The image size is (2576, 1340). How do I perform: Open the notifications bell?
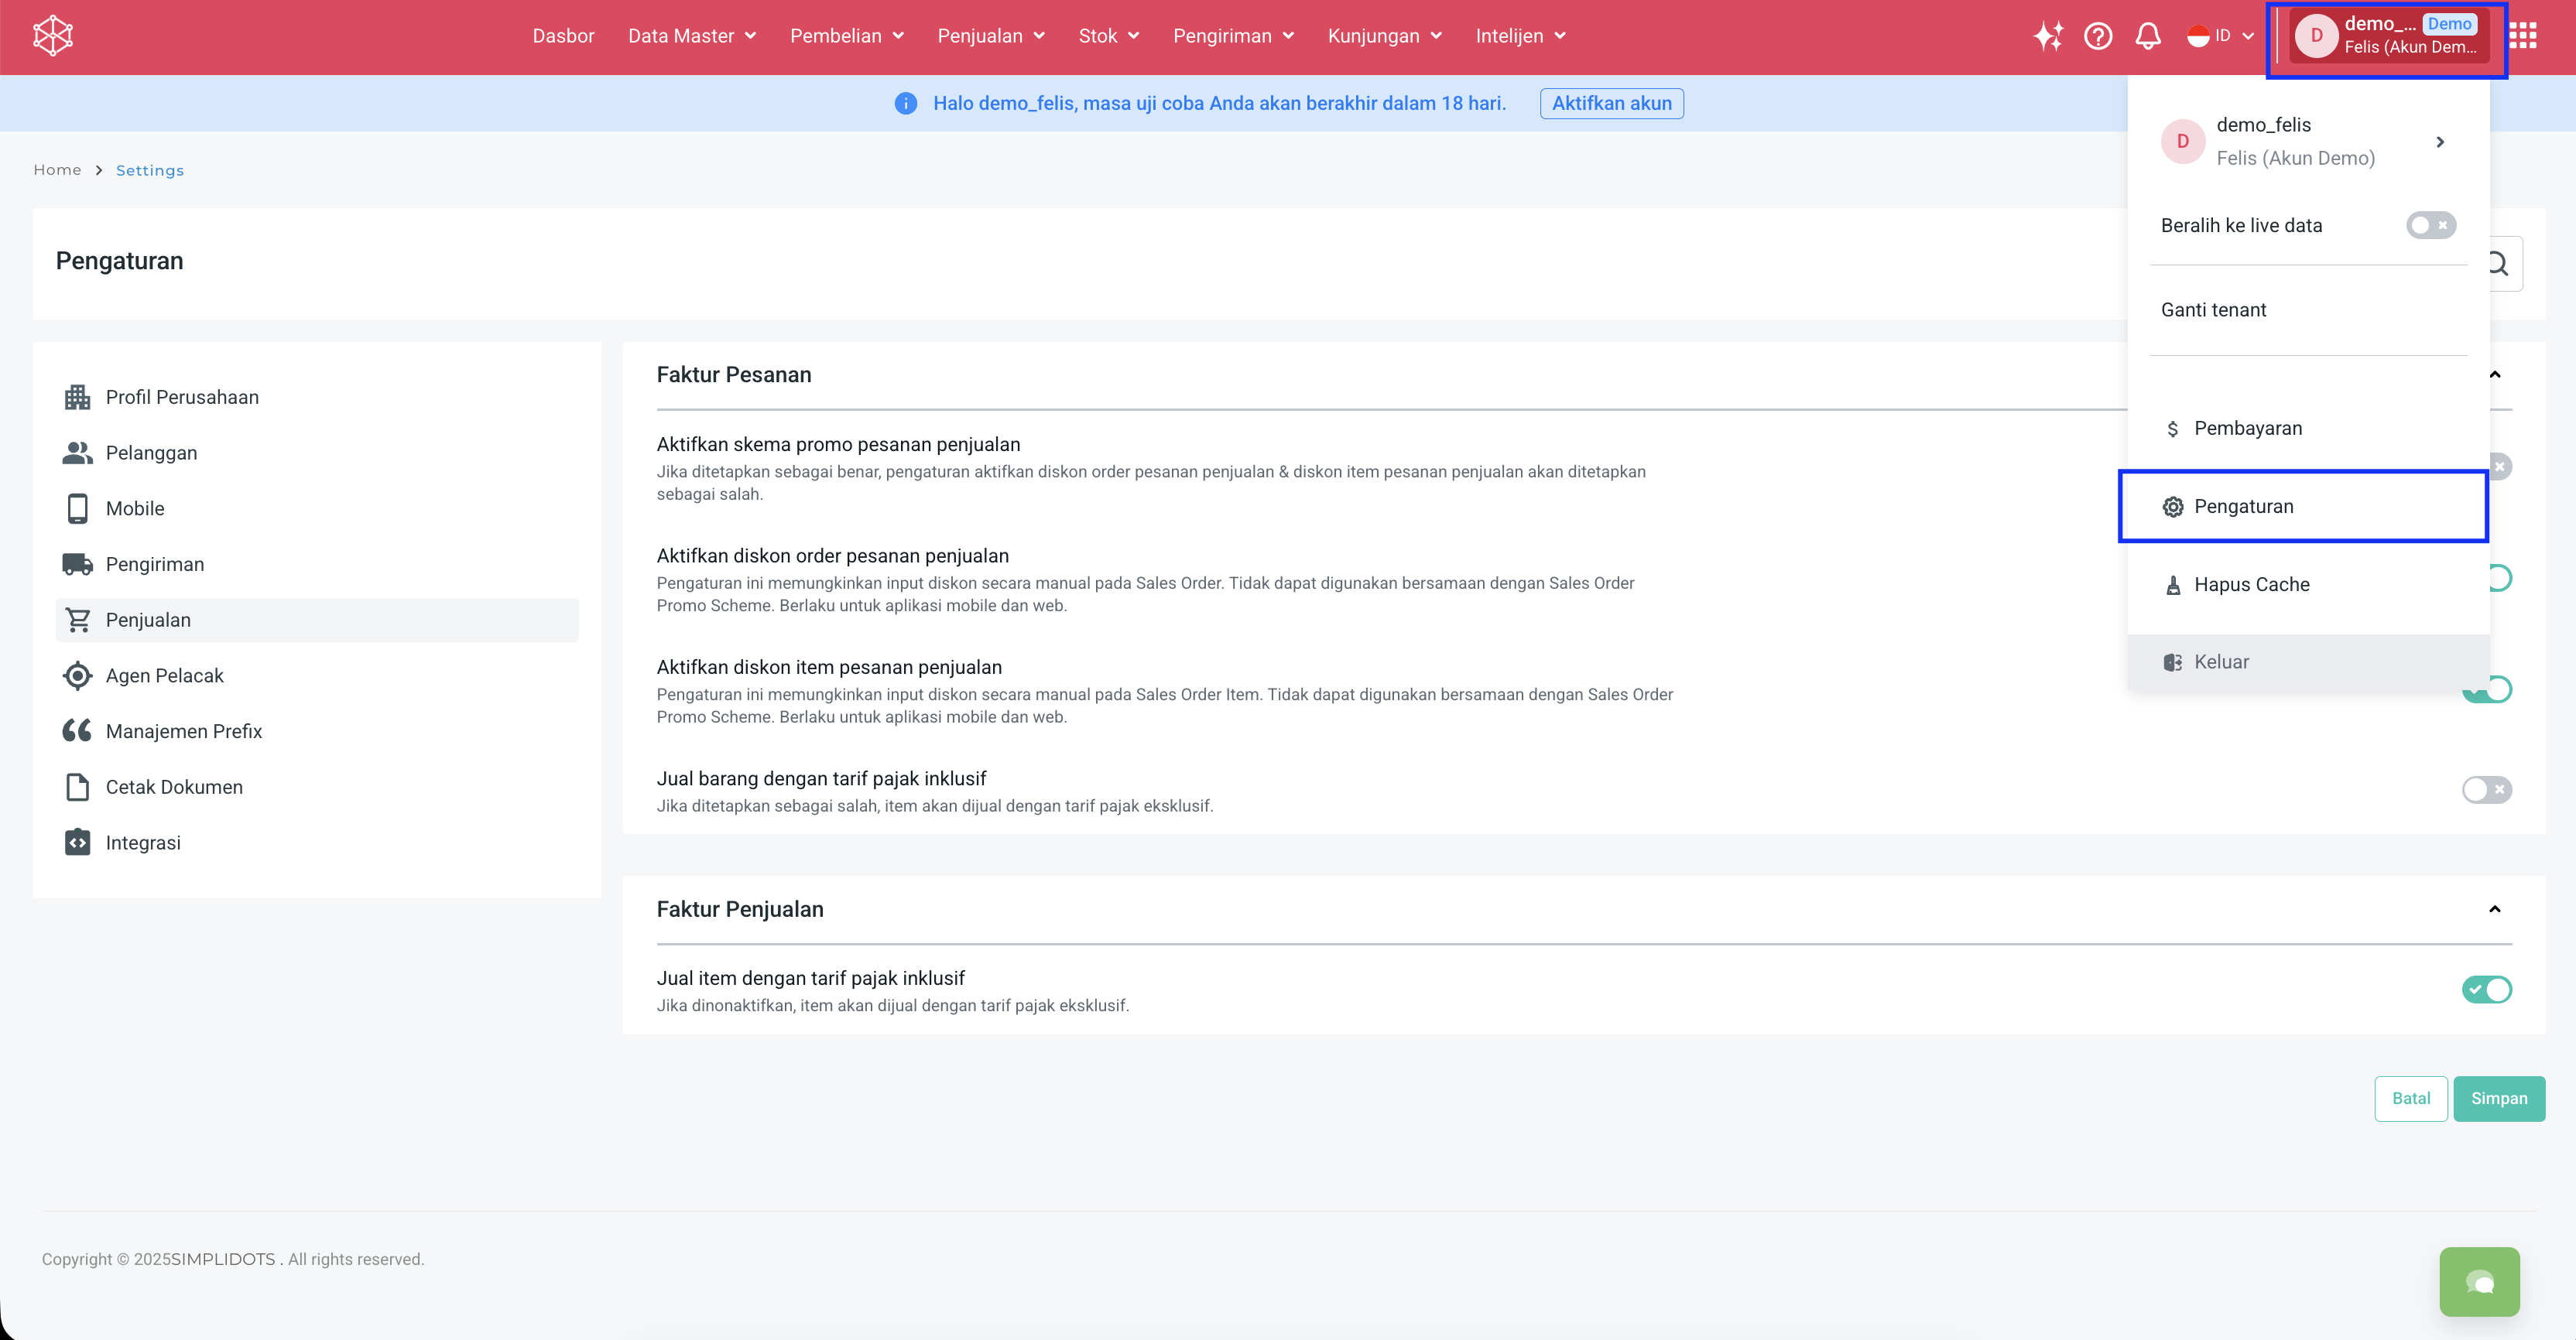2147,36
